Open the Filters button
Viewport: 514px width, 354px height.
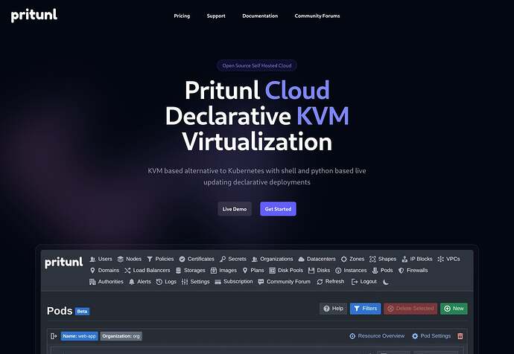point(366,309)
